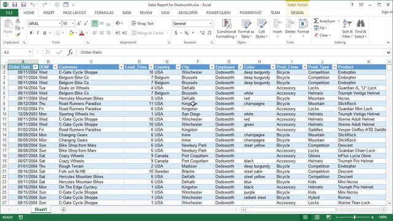This screenshot has width=393, height=221.
Task: Open Format as Table gallery
Action: pos(246,29)
